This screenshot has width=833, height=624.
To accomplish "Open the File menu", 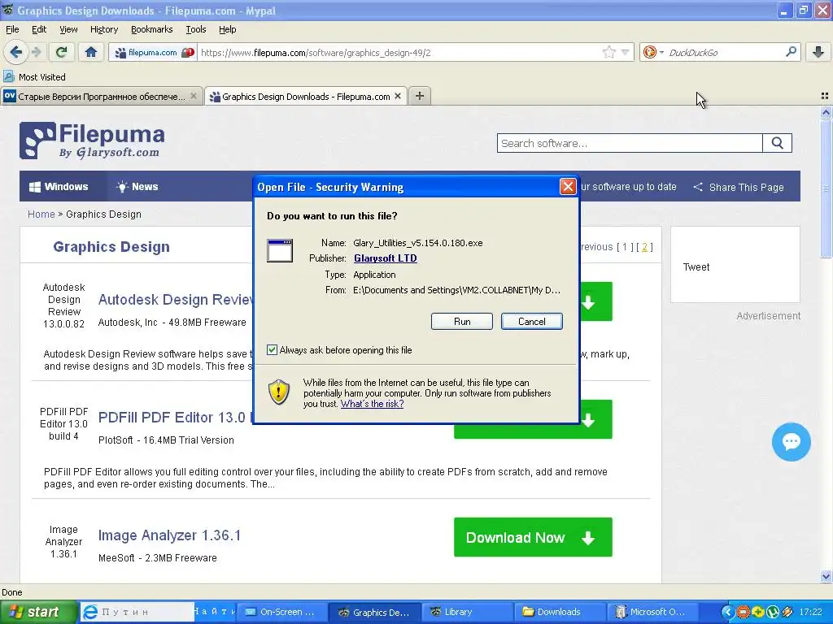I will (x=12, y=29).
